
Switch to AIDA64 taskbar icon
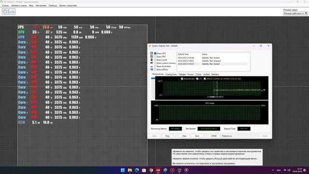158,170
